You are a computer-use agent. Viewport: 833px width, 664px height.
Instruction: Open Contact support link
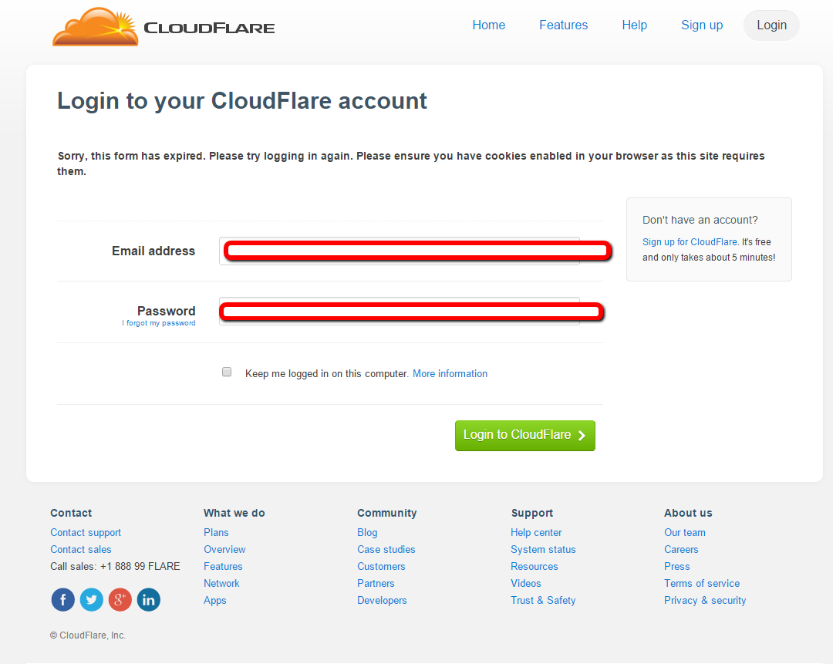[86, 532]
